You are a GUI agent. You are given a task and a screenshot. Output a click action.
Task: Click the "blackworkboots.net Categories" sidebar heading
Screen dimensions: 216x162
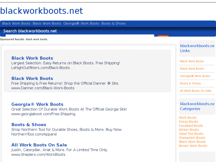197,106
